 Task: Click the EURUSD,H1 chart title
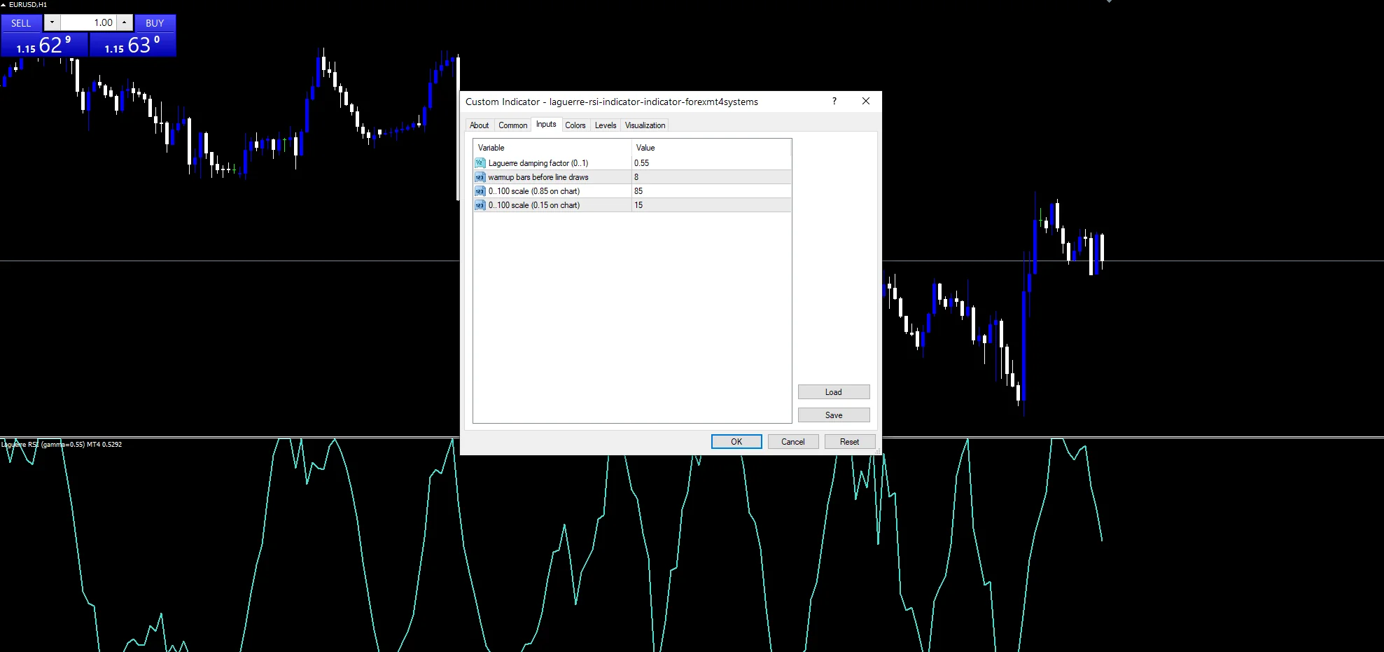coord(28,4)
